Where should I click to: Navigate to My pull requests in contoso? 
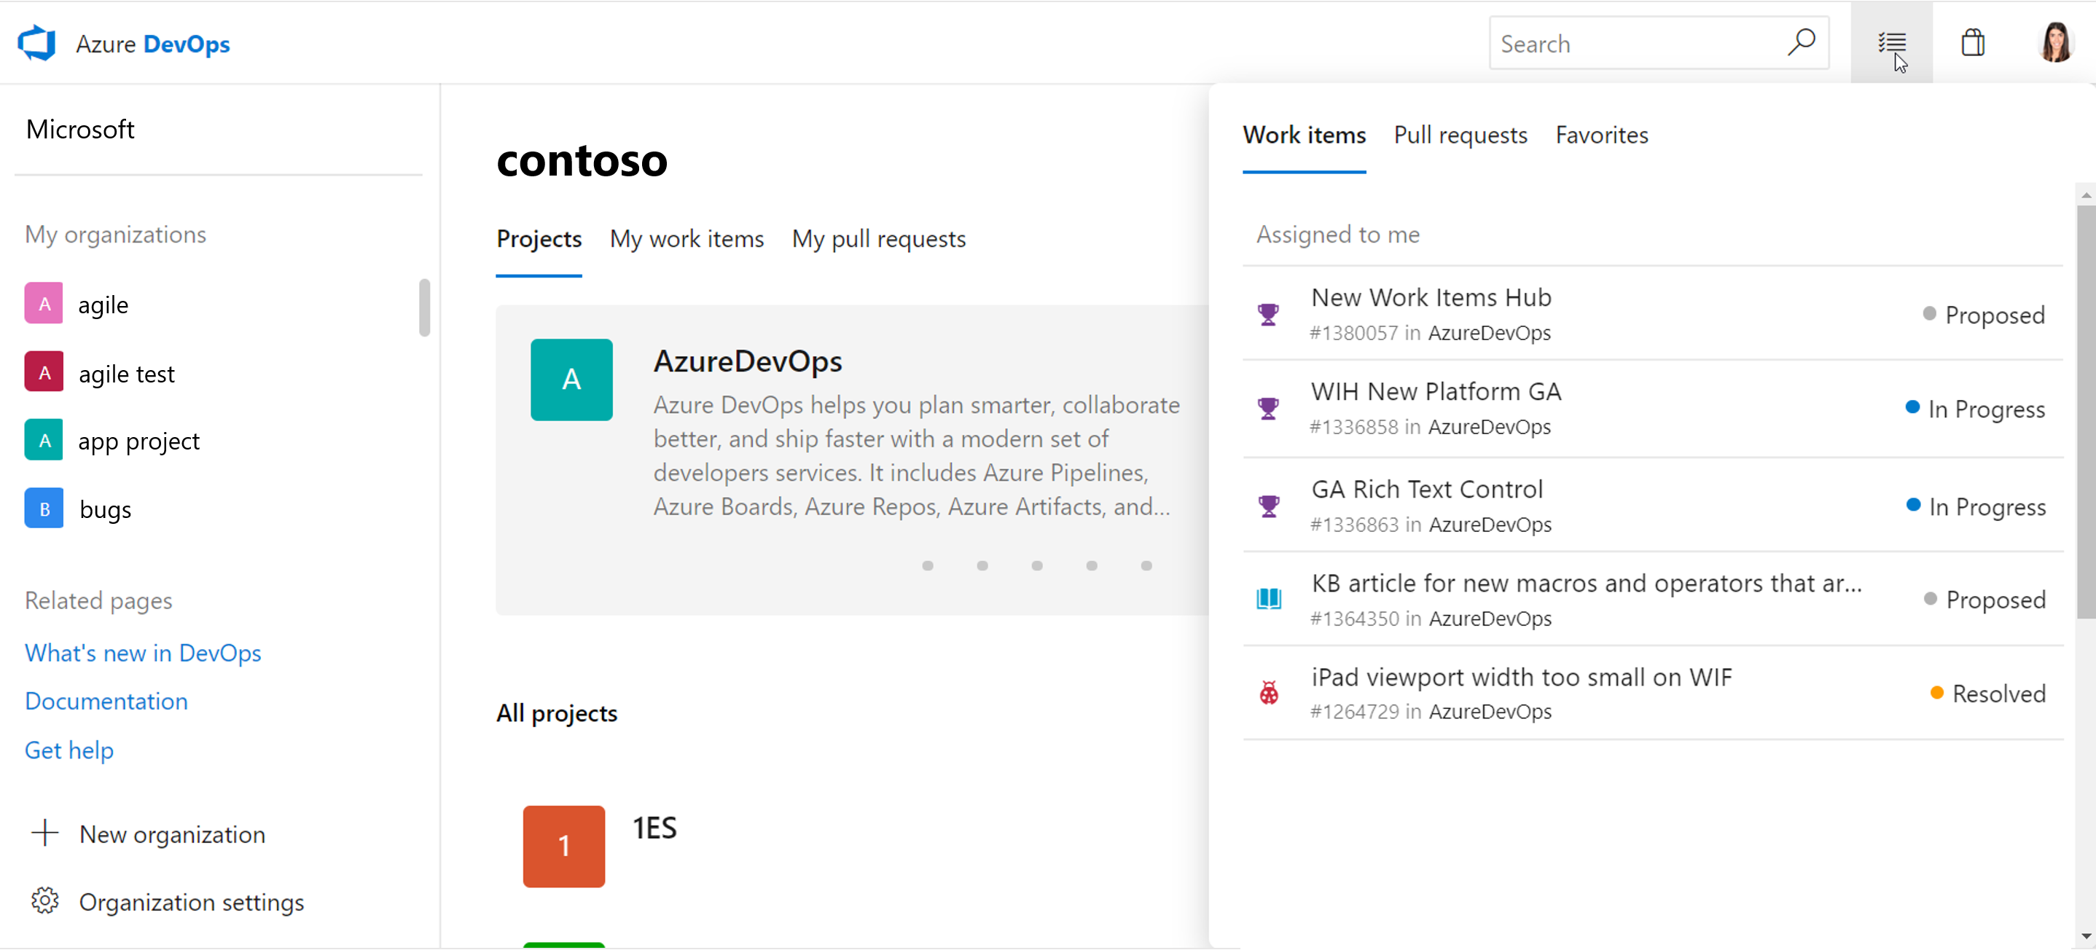[877, 237]
